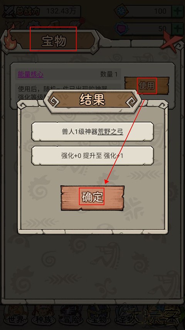Screen dimensions: 185x330
Task: Add more blue crystals with plus button
Action: (x=177, y=11)
